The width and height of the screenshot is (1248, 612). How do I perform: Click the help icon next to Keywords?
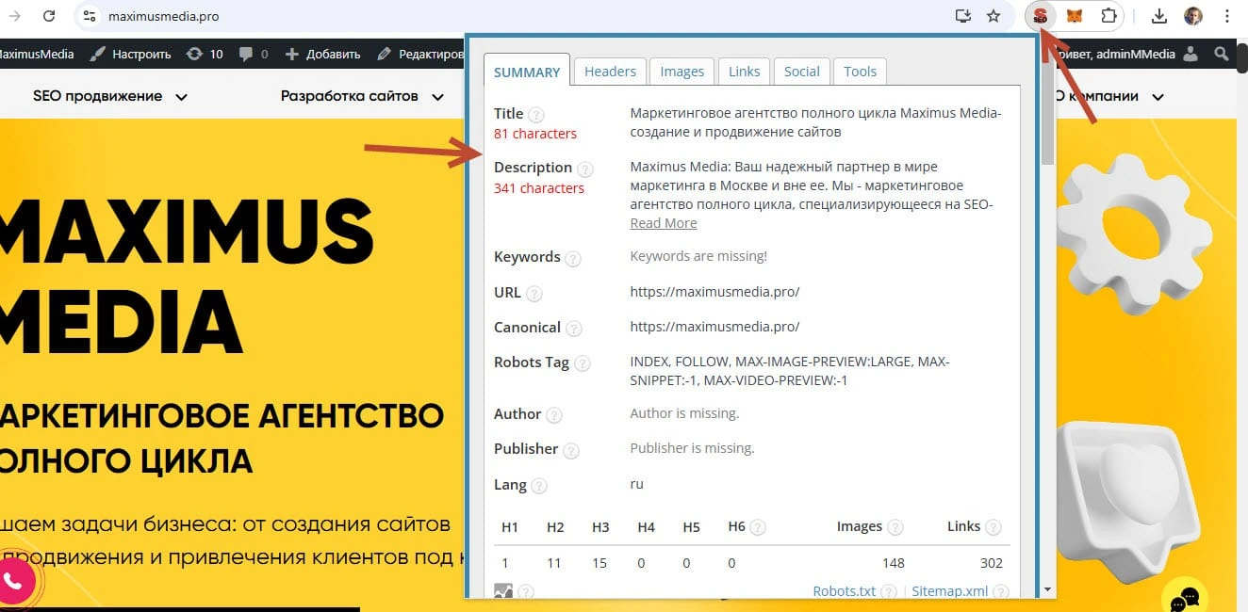[573, 258]
